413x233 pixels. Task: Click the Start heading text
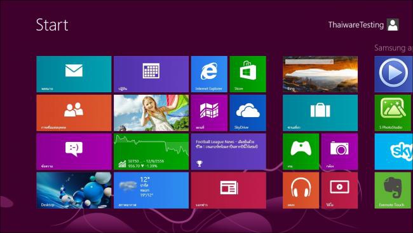(52, 25)
